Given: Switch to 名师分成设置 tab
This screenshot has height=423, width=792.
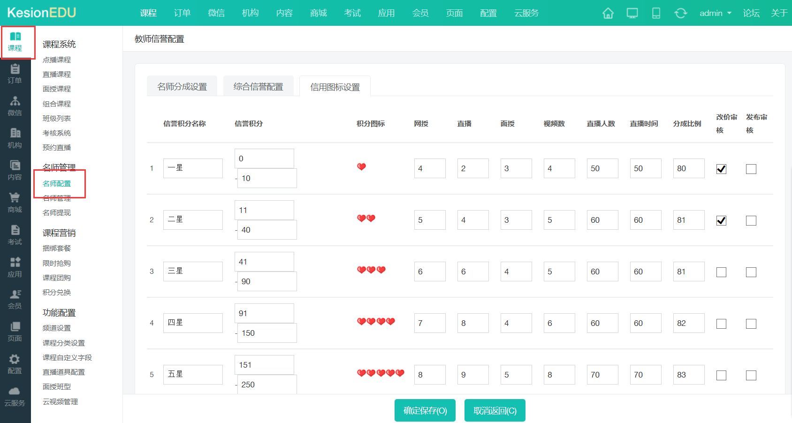Looking at the screenshot, I should (x=182, y=87).
